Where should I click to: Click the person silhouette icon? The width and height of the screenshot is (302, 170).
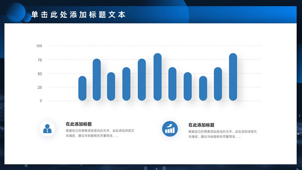point(47,129)
